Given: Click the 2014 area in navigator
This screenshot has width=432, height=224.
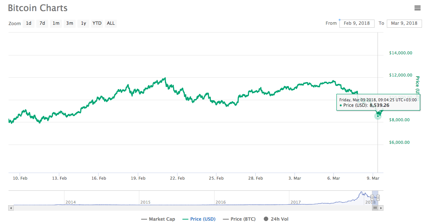Looking at the screenshot, I should [x=70, y=202].
